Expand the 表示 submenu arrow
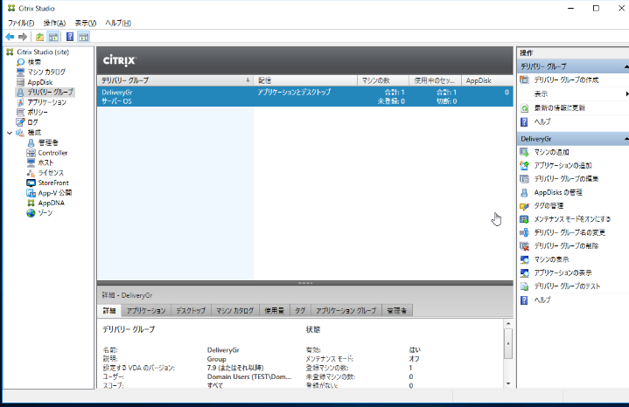 click(x=626, y=93)
